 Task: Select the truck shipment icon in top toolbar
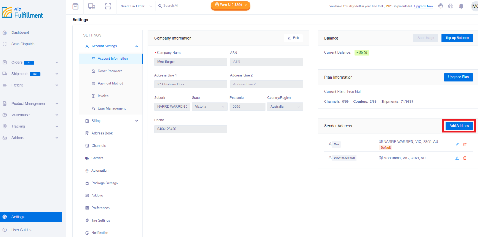(92, 6)
